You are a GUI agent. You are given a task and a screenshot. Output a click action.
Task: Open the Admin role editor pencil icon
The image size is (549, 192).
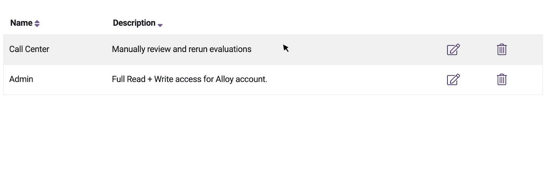pos(453,79)
